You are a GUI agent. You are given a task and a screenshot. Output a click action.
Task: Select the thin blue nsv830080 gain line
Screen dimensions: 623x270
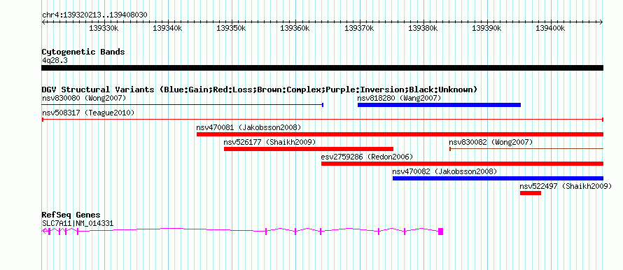183,105
